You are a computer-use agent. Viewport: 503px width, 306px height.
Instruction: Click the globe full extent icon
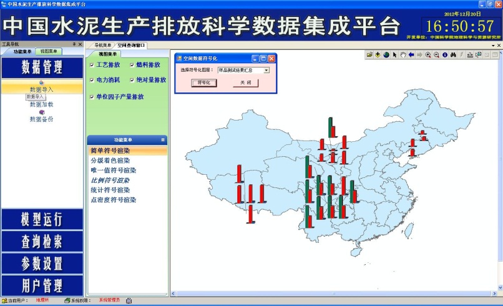(386, 56)
